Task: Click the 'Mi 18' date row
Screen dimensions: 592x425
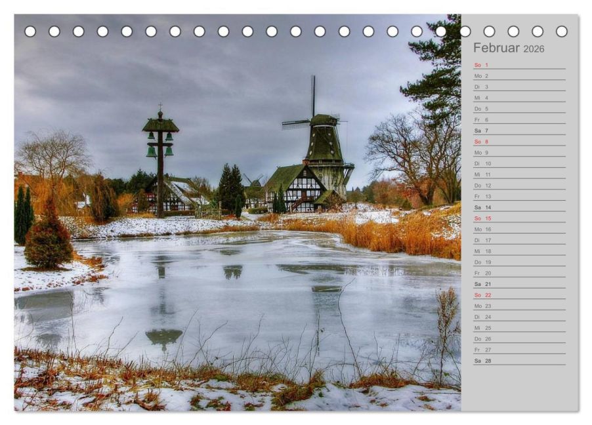Action: coord(520,251)
